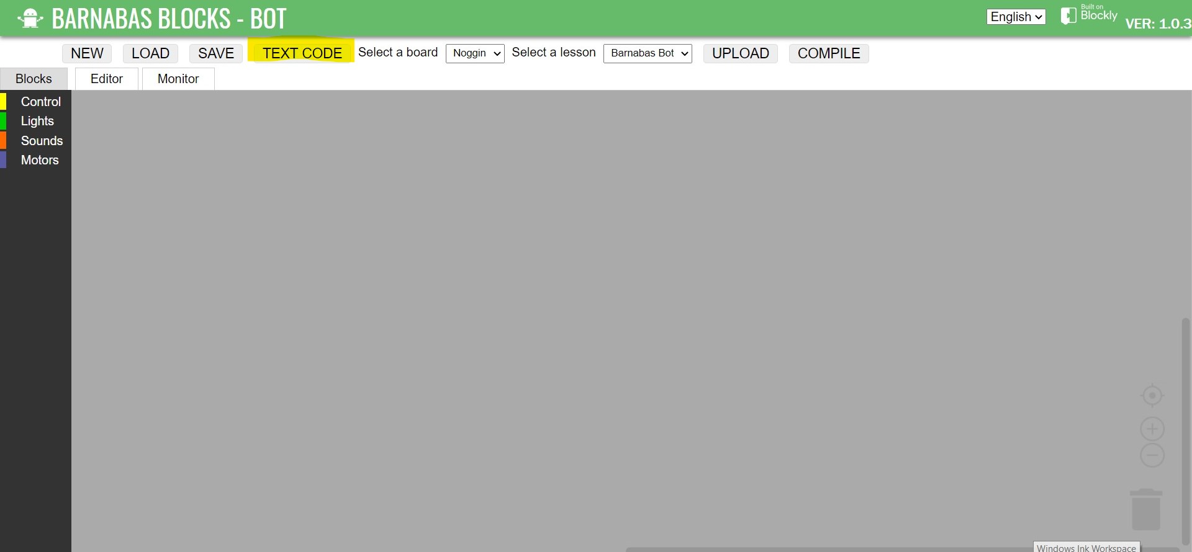The image size is (1192, 552).
Task: Open the English language dropdown
Action: pos(1016,17)
